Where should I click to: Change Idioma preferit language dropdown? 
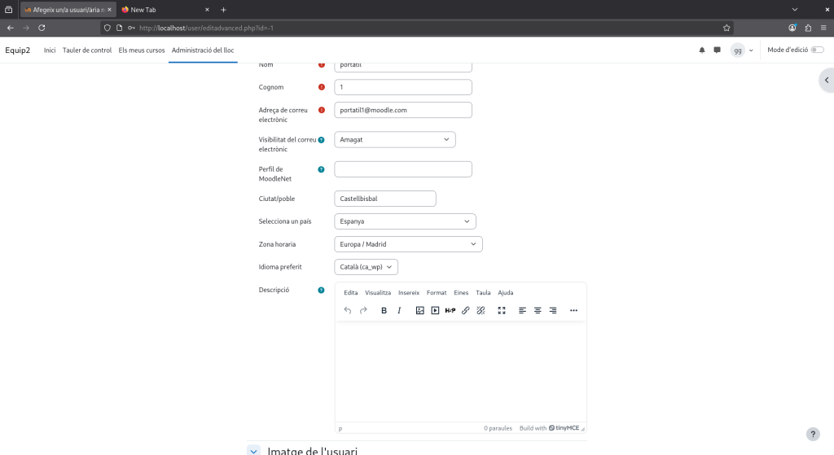[366, 267]
